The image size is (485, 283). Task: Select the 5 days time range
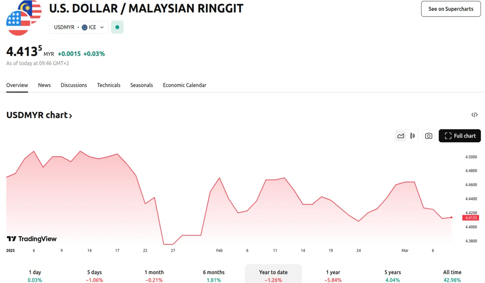[x=95, y=276]
